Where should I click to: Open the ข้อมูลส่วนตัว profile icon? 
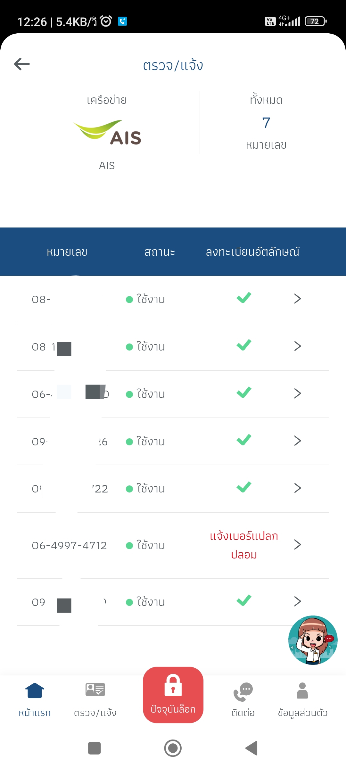[302, 699]
